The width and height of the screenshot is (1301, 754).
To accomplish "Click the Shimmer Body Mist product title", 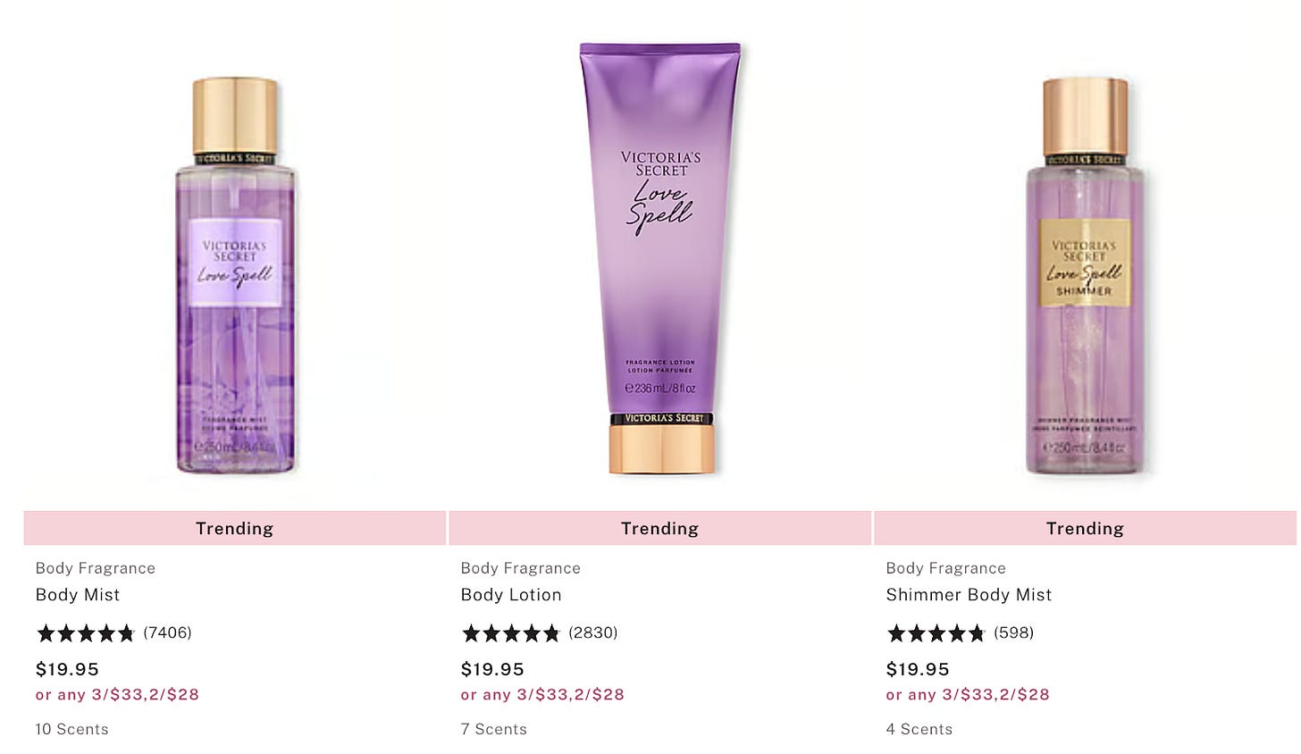I will click(x=969, y=595).
